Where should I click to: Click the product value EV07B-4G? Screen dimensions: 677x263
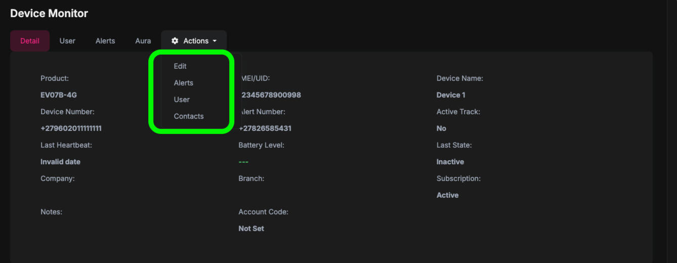click(x=59, y=95)
